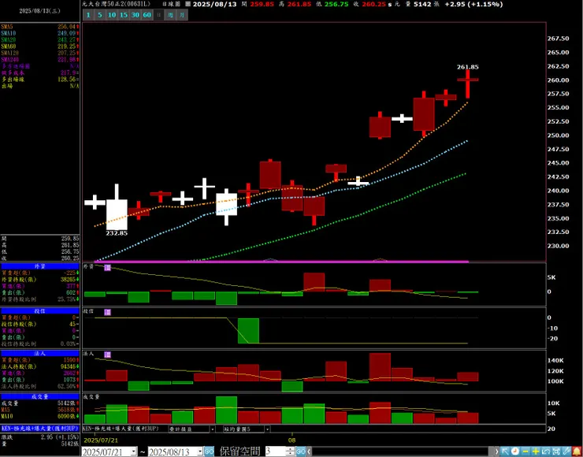Click the left arrow of horizontal scrollbar
The image size is (583, 457).
tap(309, 451)
